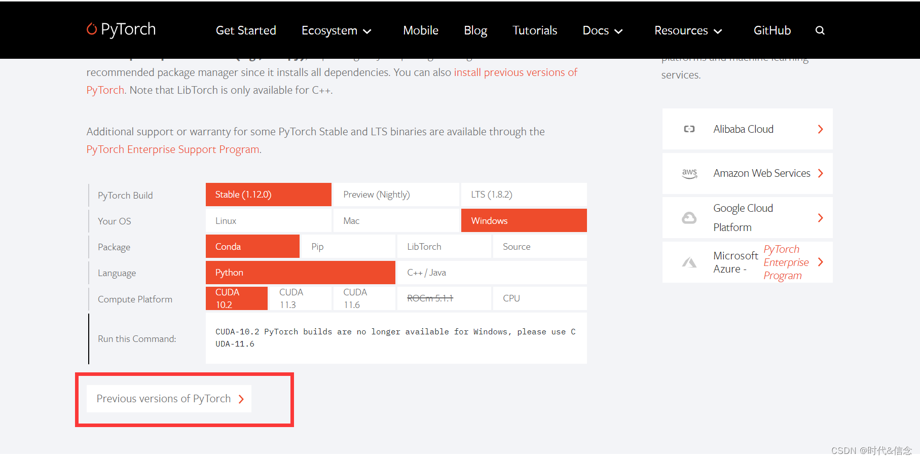The height and width of the screenshot is (460, 920).
Task: Click the Package row label
Action: click(x=114, y=247)
